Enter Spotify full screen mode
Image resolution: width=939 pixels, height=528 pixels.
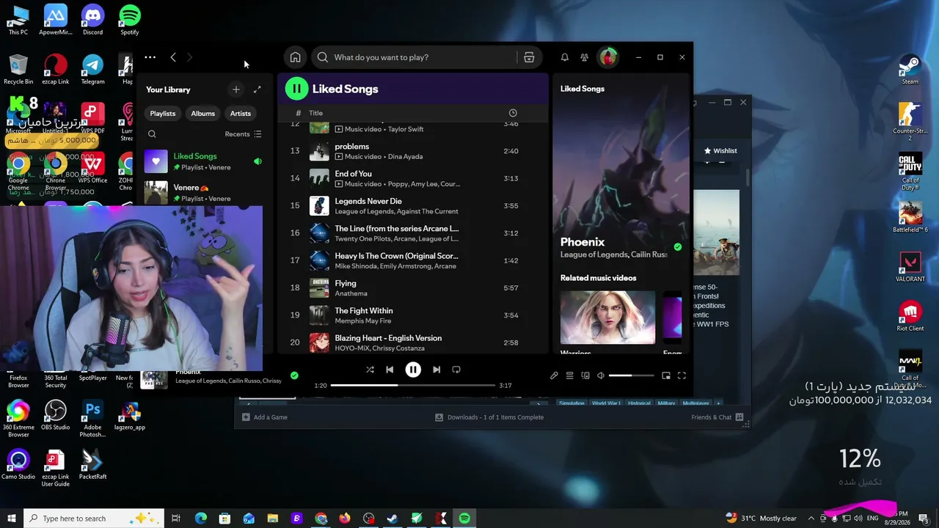click(682, 375)
